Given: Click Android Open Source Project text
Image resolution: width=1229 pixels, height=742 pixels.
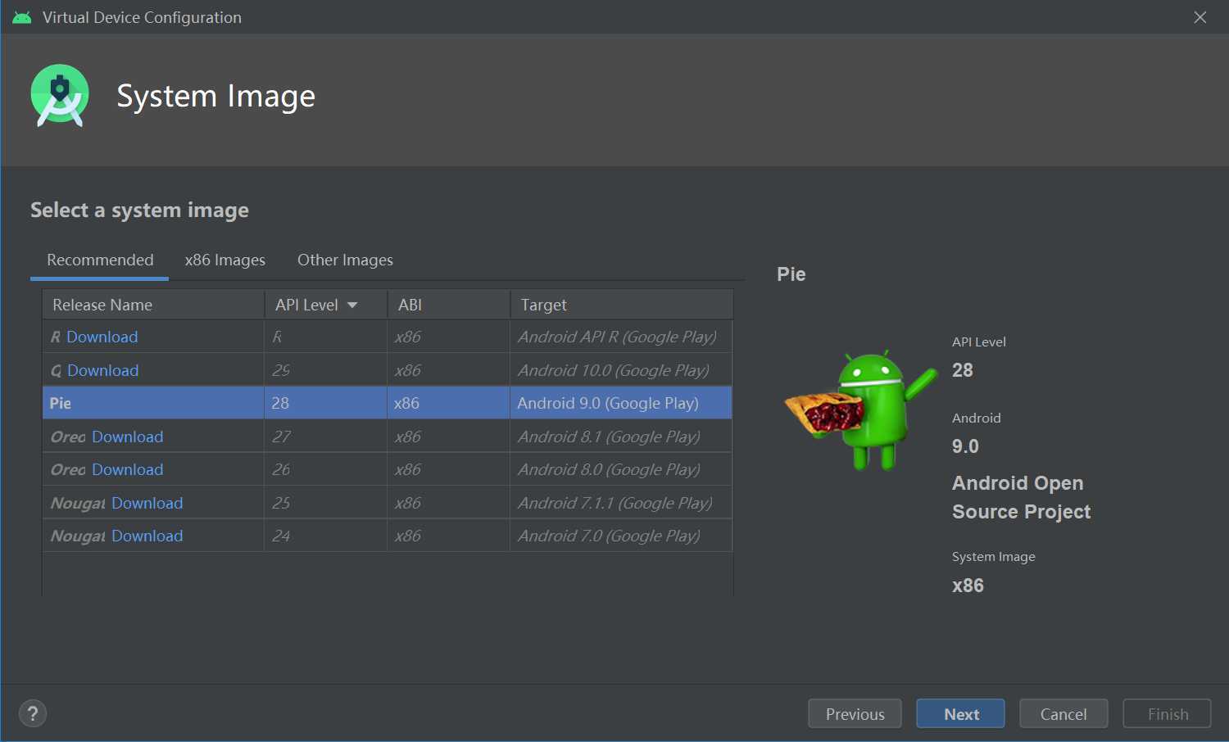Looking at the screenshot, I should (x=1021, y=497).
